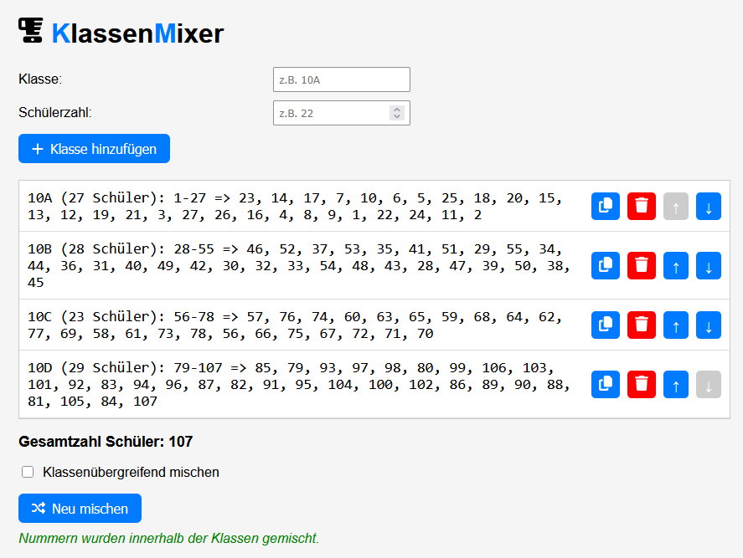Move class 10B up in list

pyautogui.click(x=676, y=265)
